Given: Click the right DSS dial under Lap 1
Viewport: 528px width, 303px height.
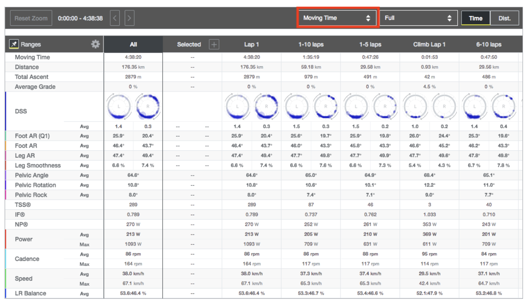Looking at the screenshot, I should click(x=266, y=107).
